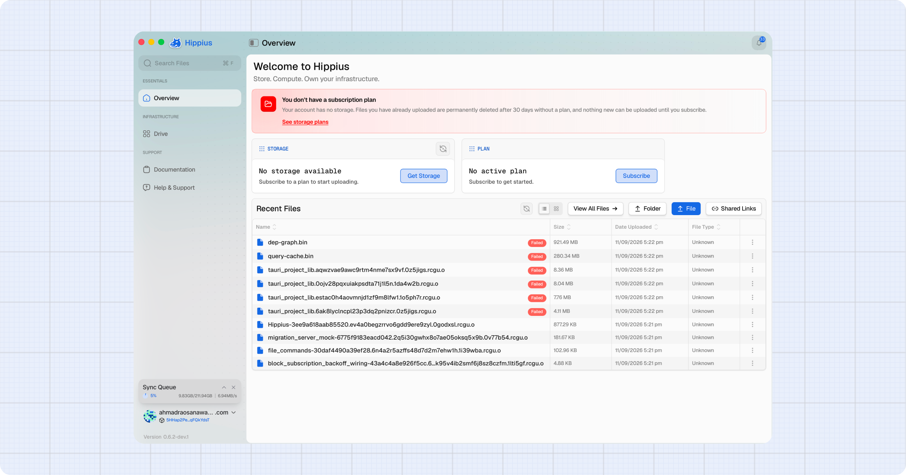Click the wallet cube icon beside the address

click(x=162, y=420)
